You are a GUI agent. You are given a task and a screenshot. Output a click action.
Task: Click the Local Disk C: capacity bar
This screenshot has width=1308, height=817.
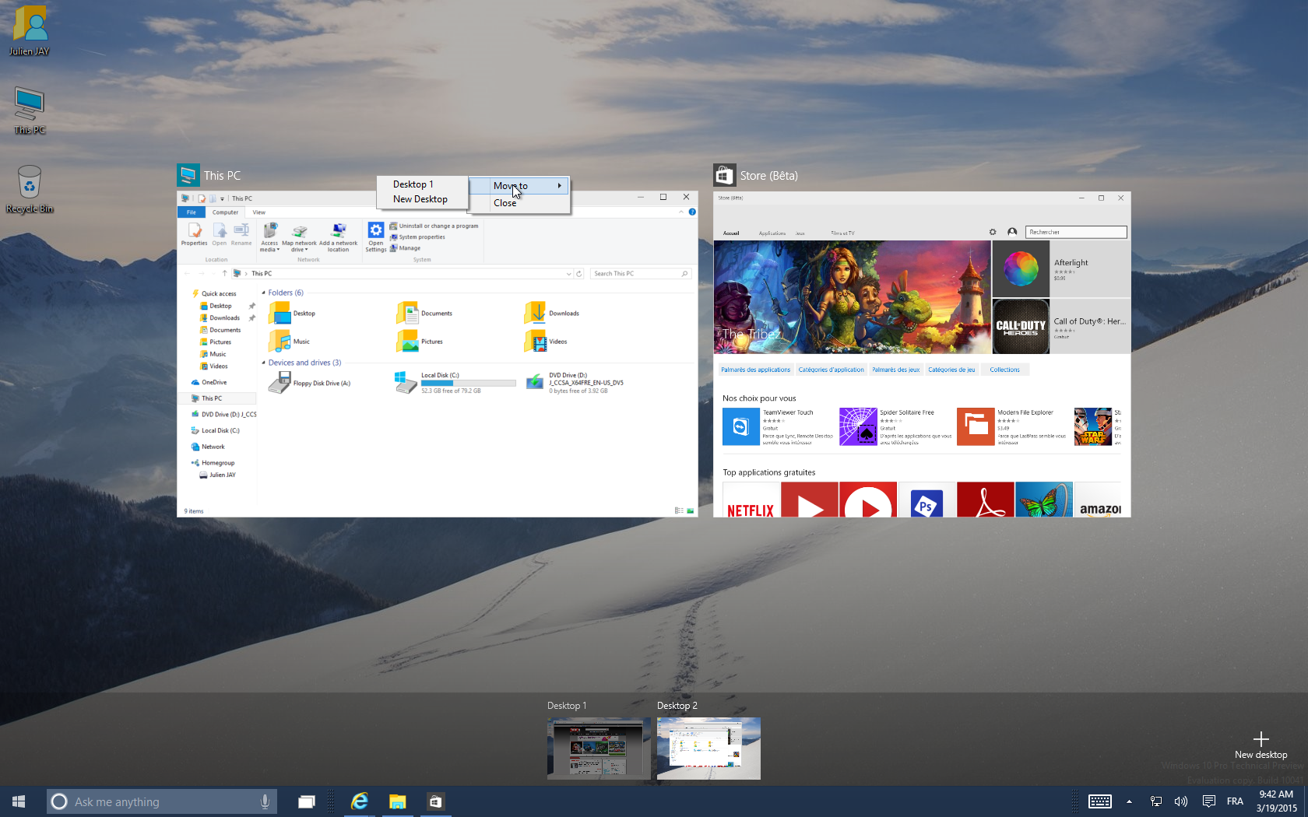(467, 383)
